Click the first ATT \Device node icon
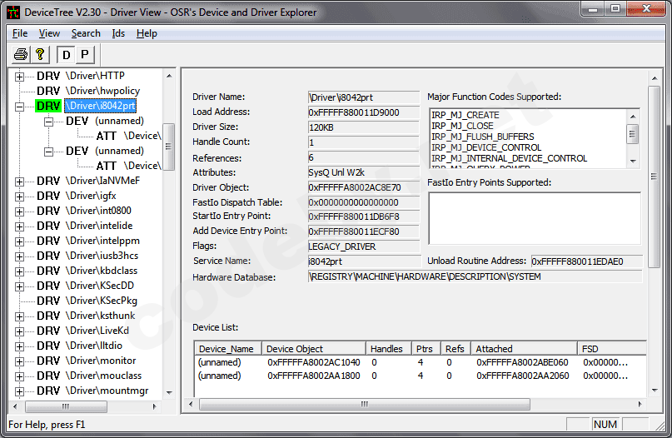 (x=107, y=136)
